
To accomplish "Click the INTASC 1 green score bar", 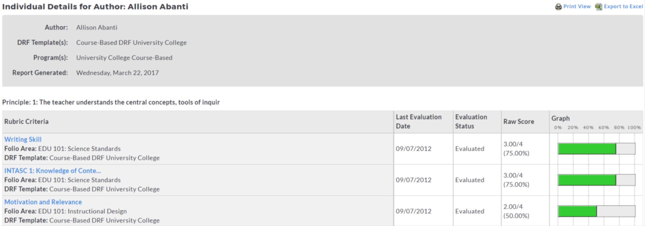I will tap(587, 180).
